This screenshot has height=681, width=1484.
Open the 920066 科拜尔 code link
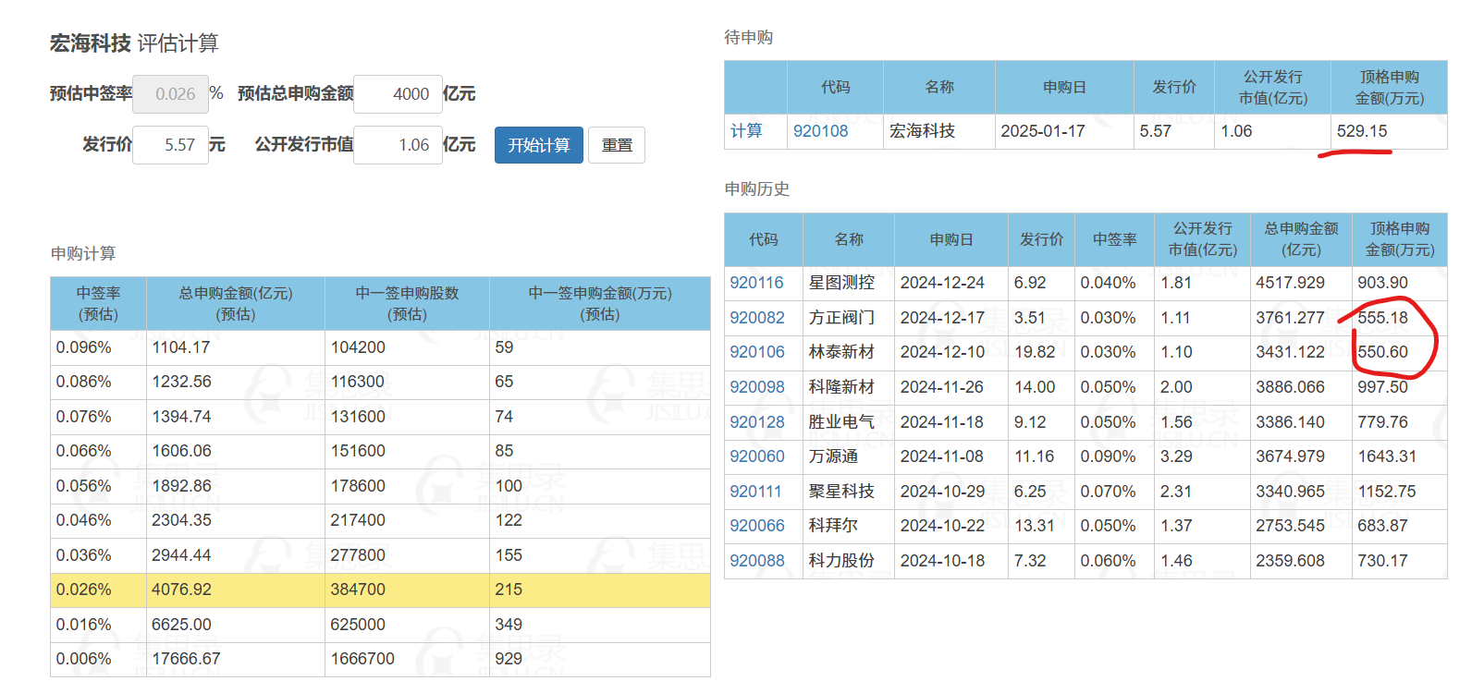(x=756, y=526)
